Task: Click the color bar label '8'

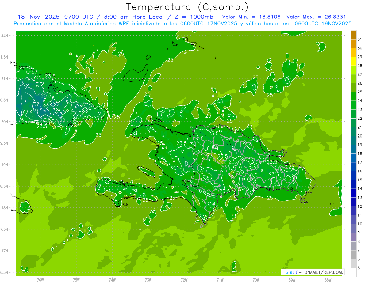Action: pyautogui.click(x=359, y=242)
